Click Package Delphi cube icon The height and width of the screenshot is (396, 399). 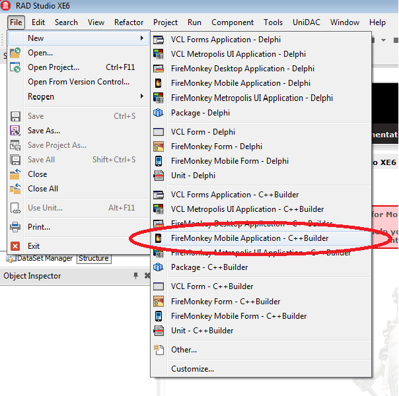coord(159,113)
